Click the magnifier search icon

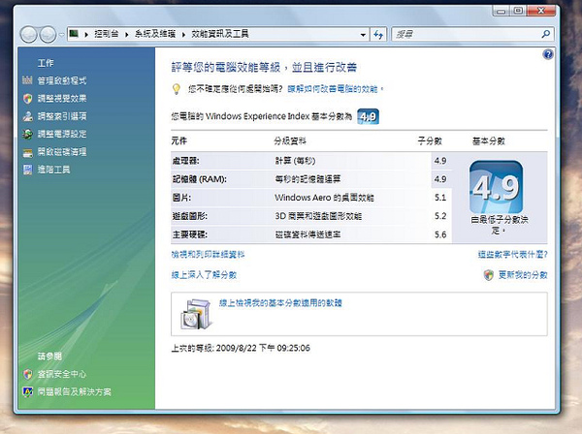point(545,34)
